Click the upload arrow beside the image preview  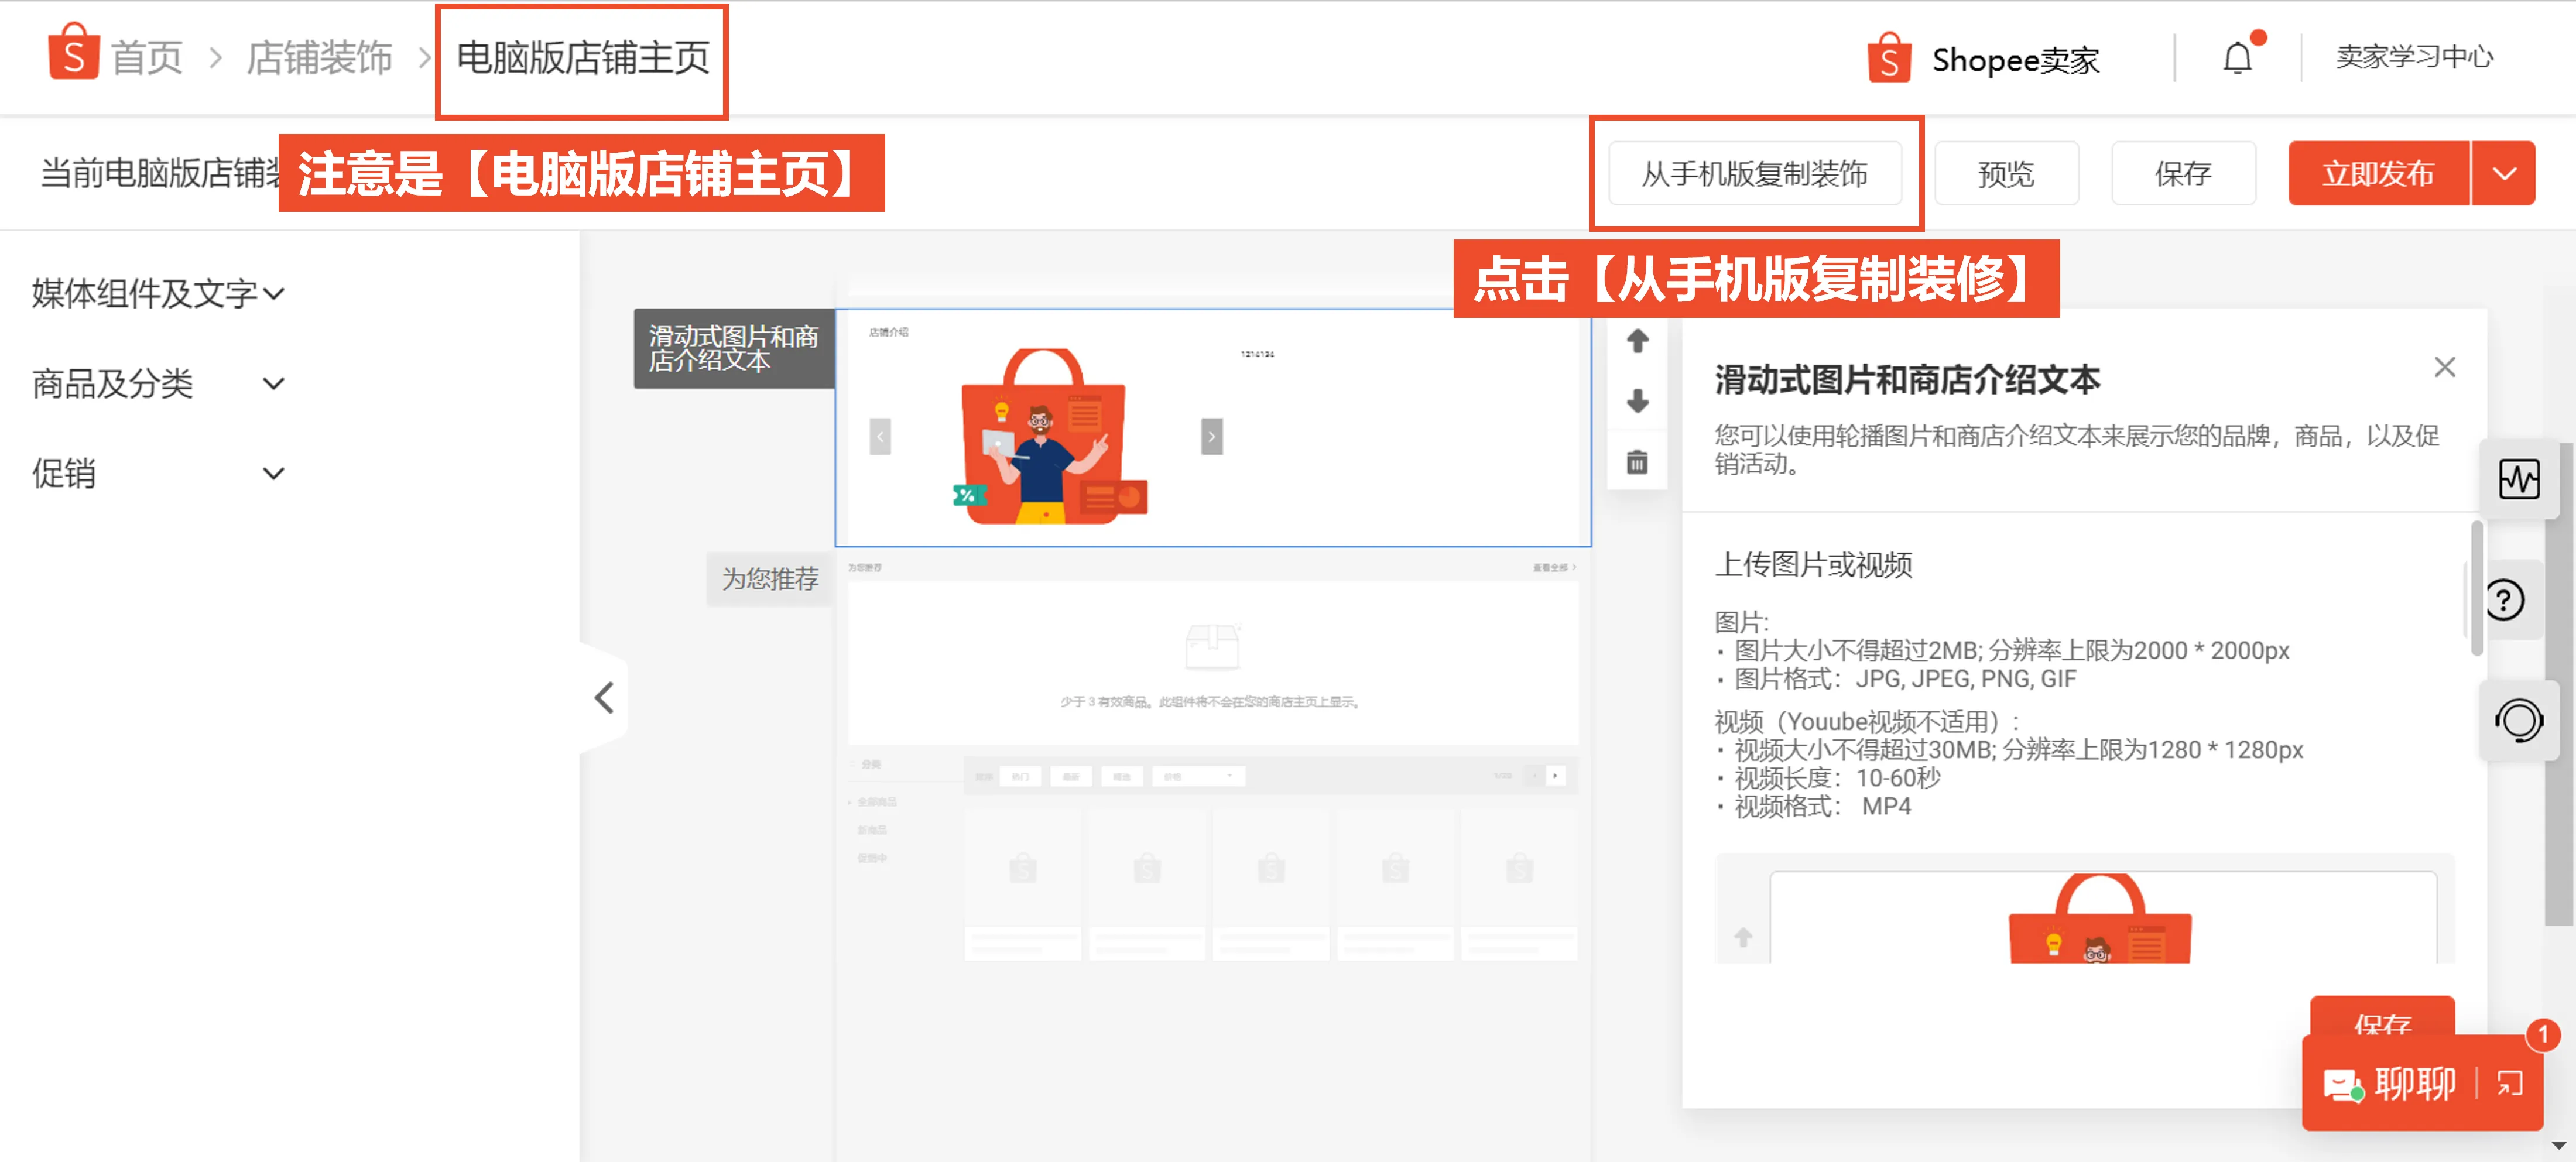point(1743,938)
